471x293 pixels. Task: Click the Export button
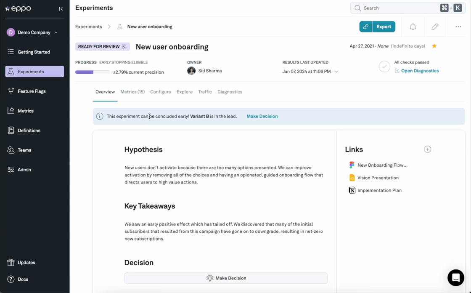(x=384, y=27)
